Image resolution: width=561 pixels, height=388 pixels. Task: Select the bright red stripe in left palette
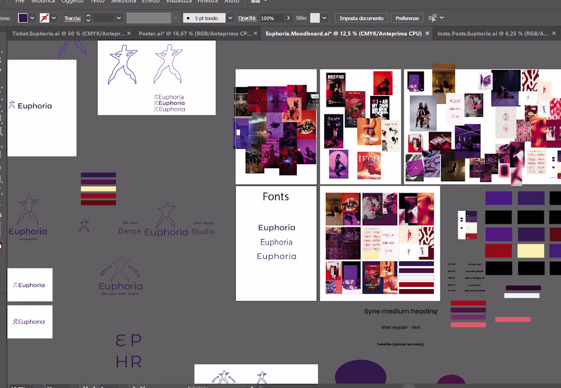[x=98, y=196]
